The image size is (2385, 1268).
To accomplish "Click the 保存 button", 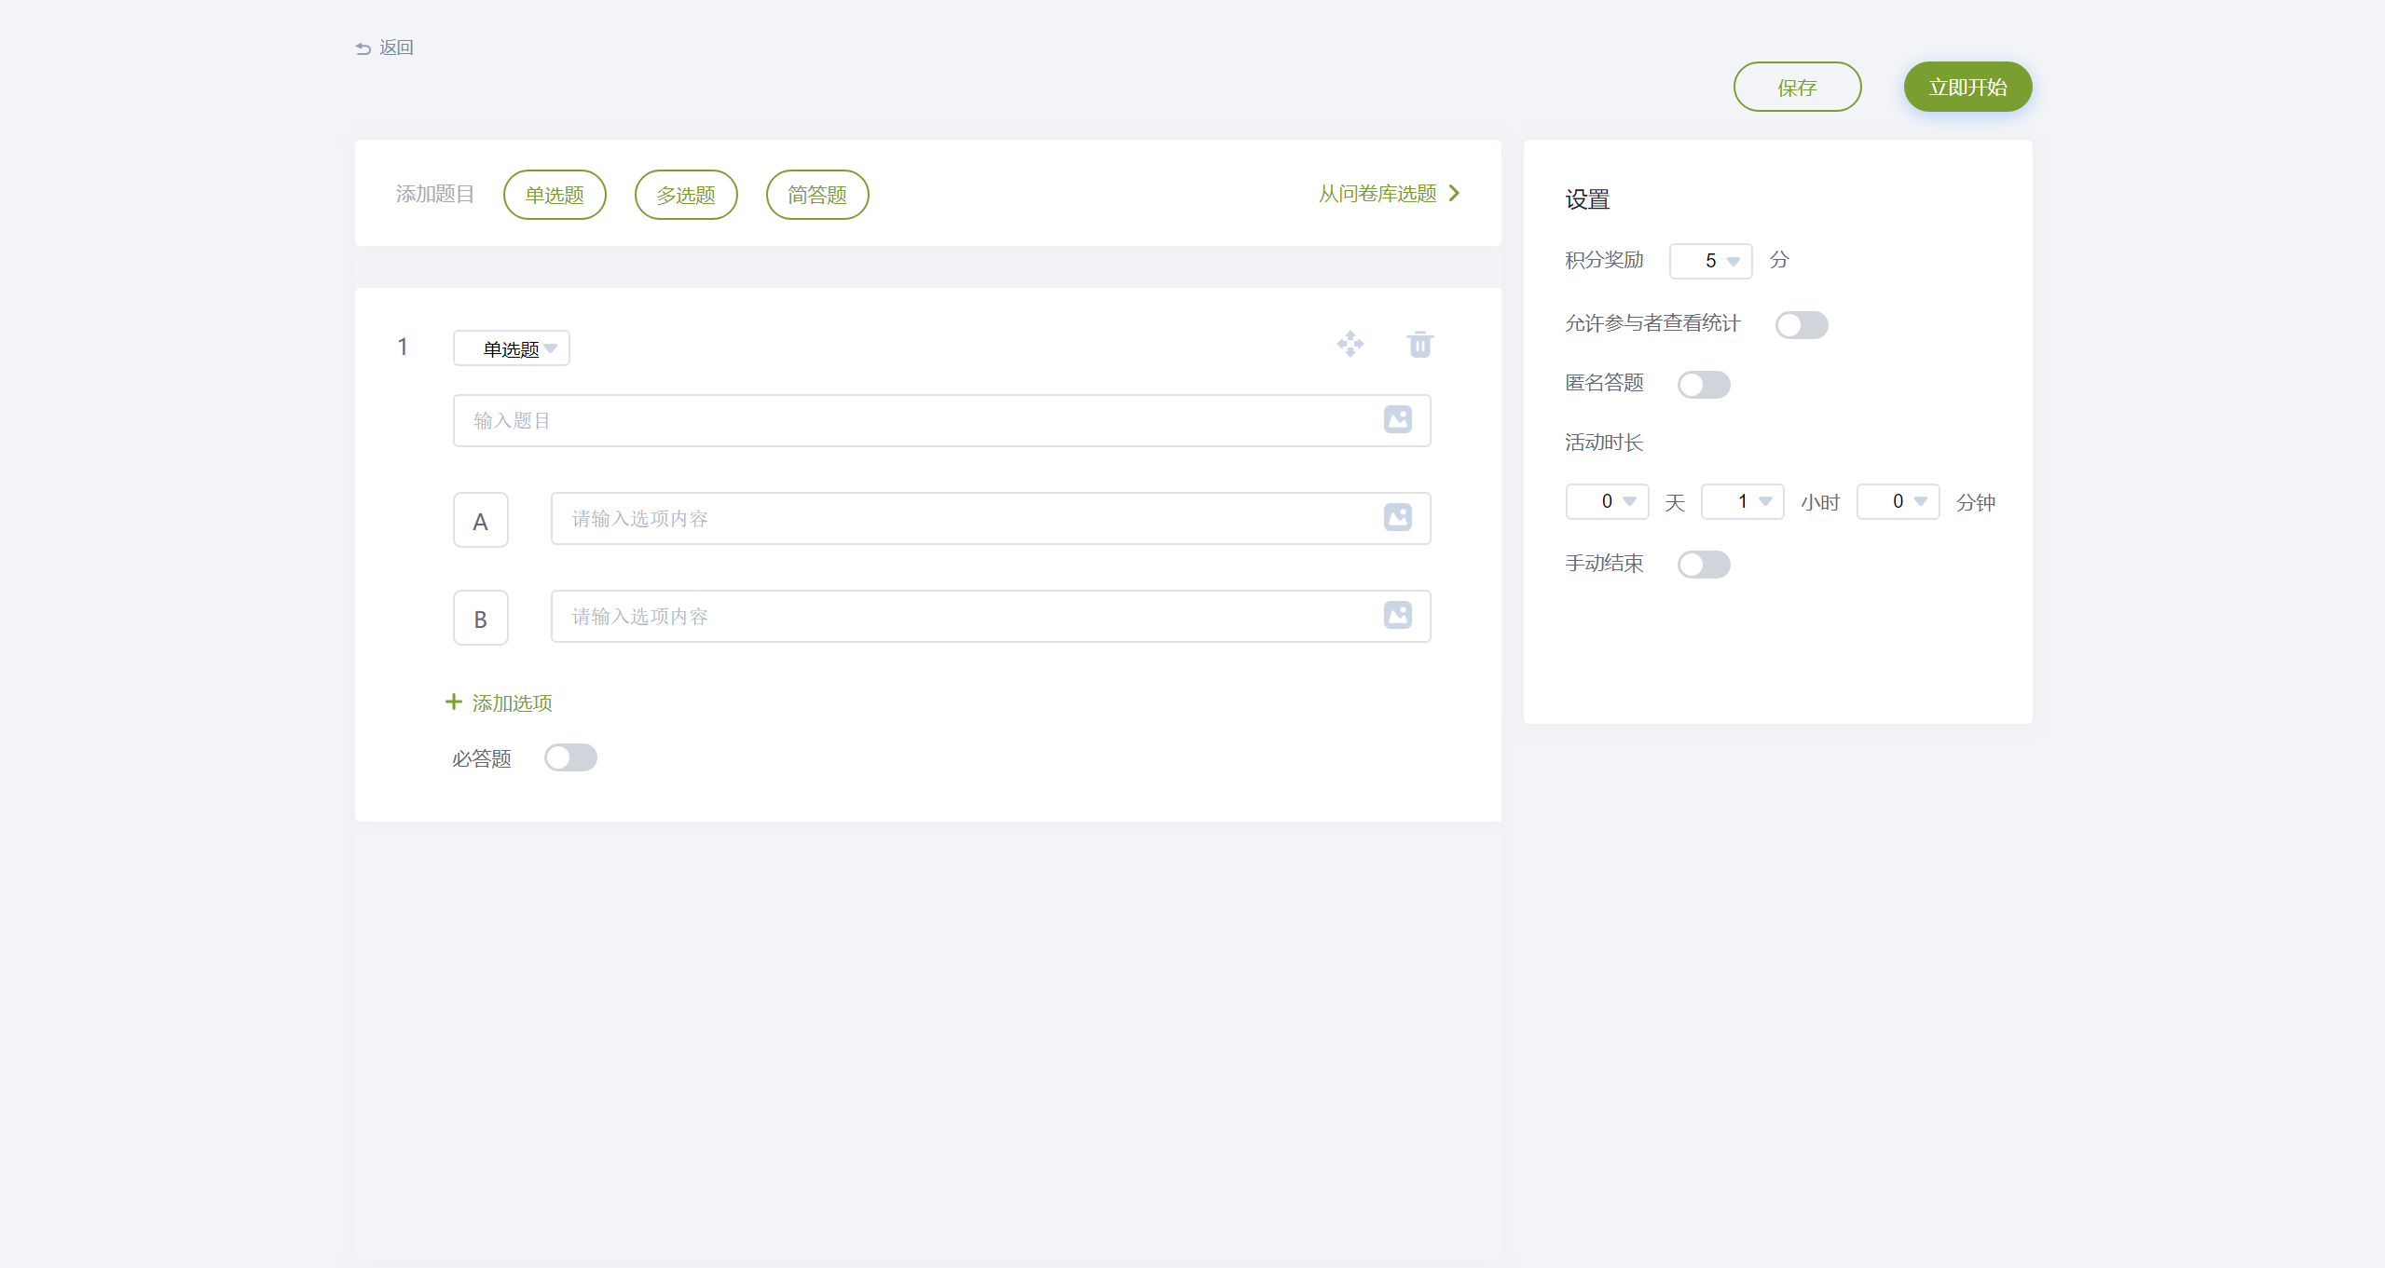I will click(1797, 88).
